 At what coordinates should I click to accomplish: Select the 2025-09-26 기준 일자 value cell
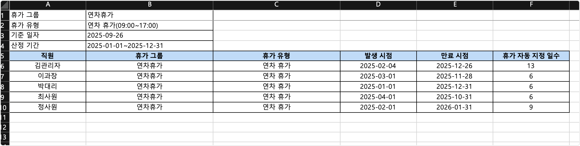click(x=149, y=35)
